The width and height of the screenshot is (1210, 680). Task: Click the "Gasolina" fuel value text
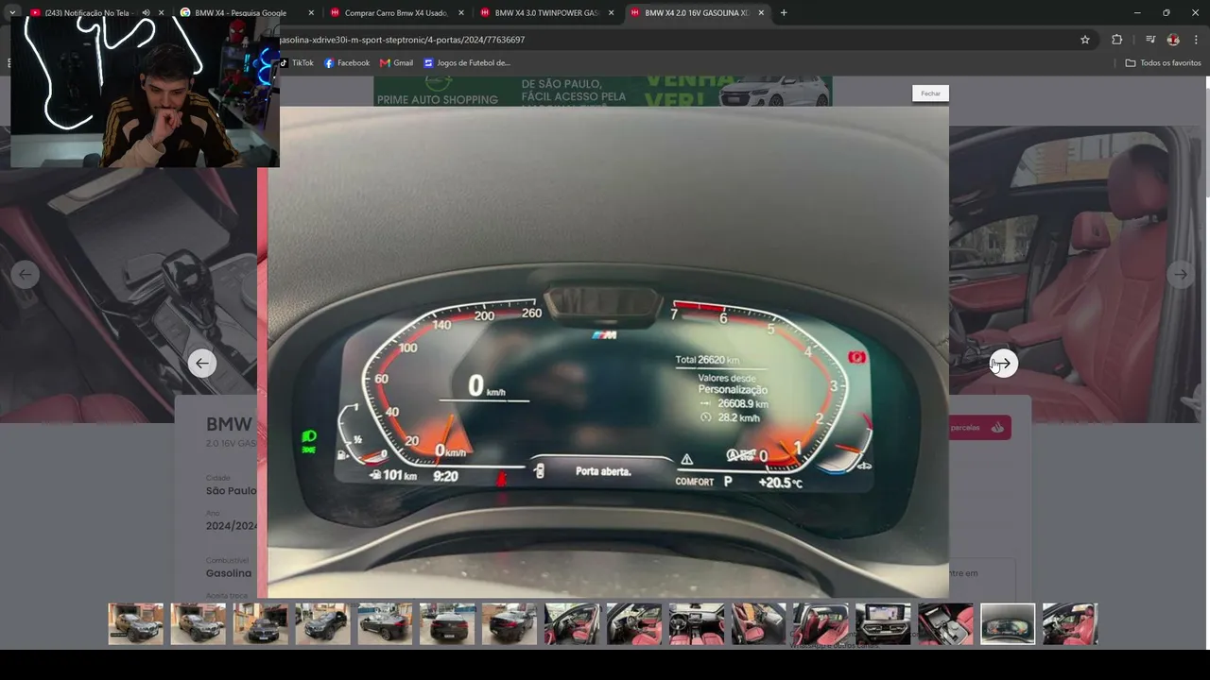point(229,573)
